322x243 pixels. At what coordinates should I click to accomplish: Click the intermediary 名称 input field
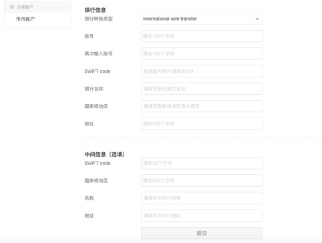coord(202,198)
